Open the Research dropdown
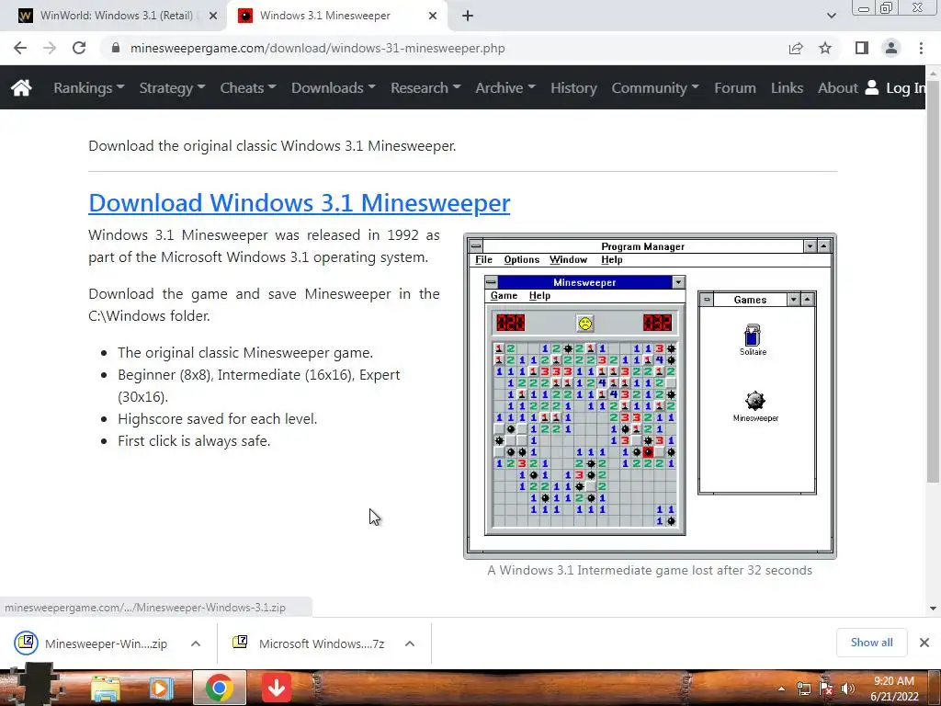 (x=425, y=87)
